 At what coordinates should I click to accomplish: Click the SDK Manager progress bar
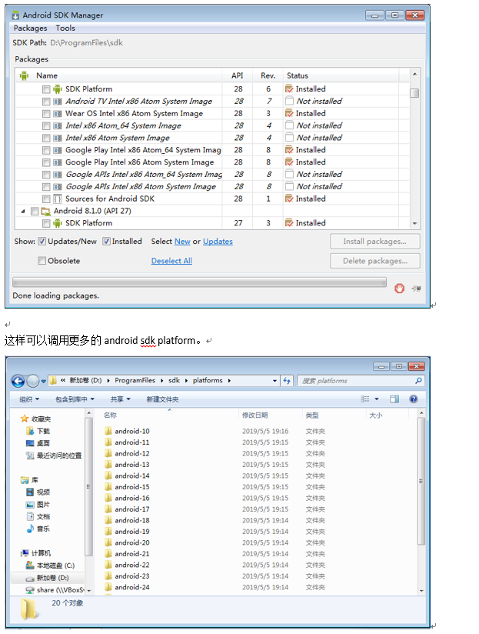(x=199, y=282)
